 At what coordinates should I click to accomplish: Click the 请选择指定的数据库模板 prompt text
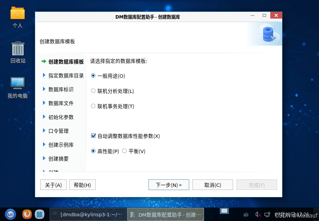(x=119, y=61)
